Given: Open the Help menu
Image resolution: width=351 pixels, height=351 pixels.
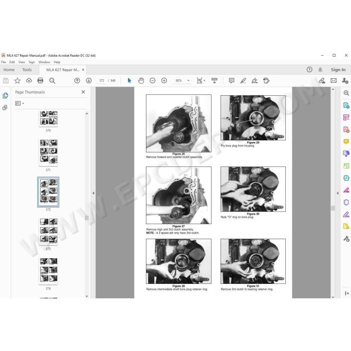Looking at the screenshot, I should (x=57, y=62).
